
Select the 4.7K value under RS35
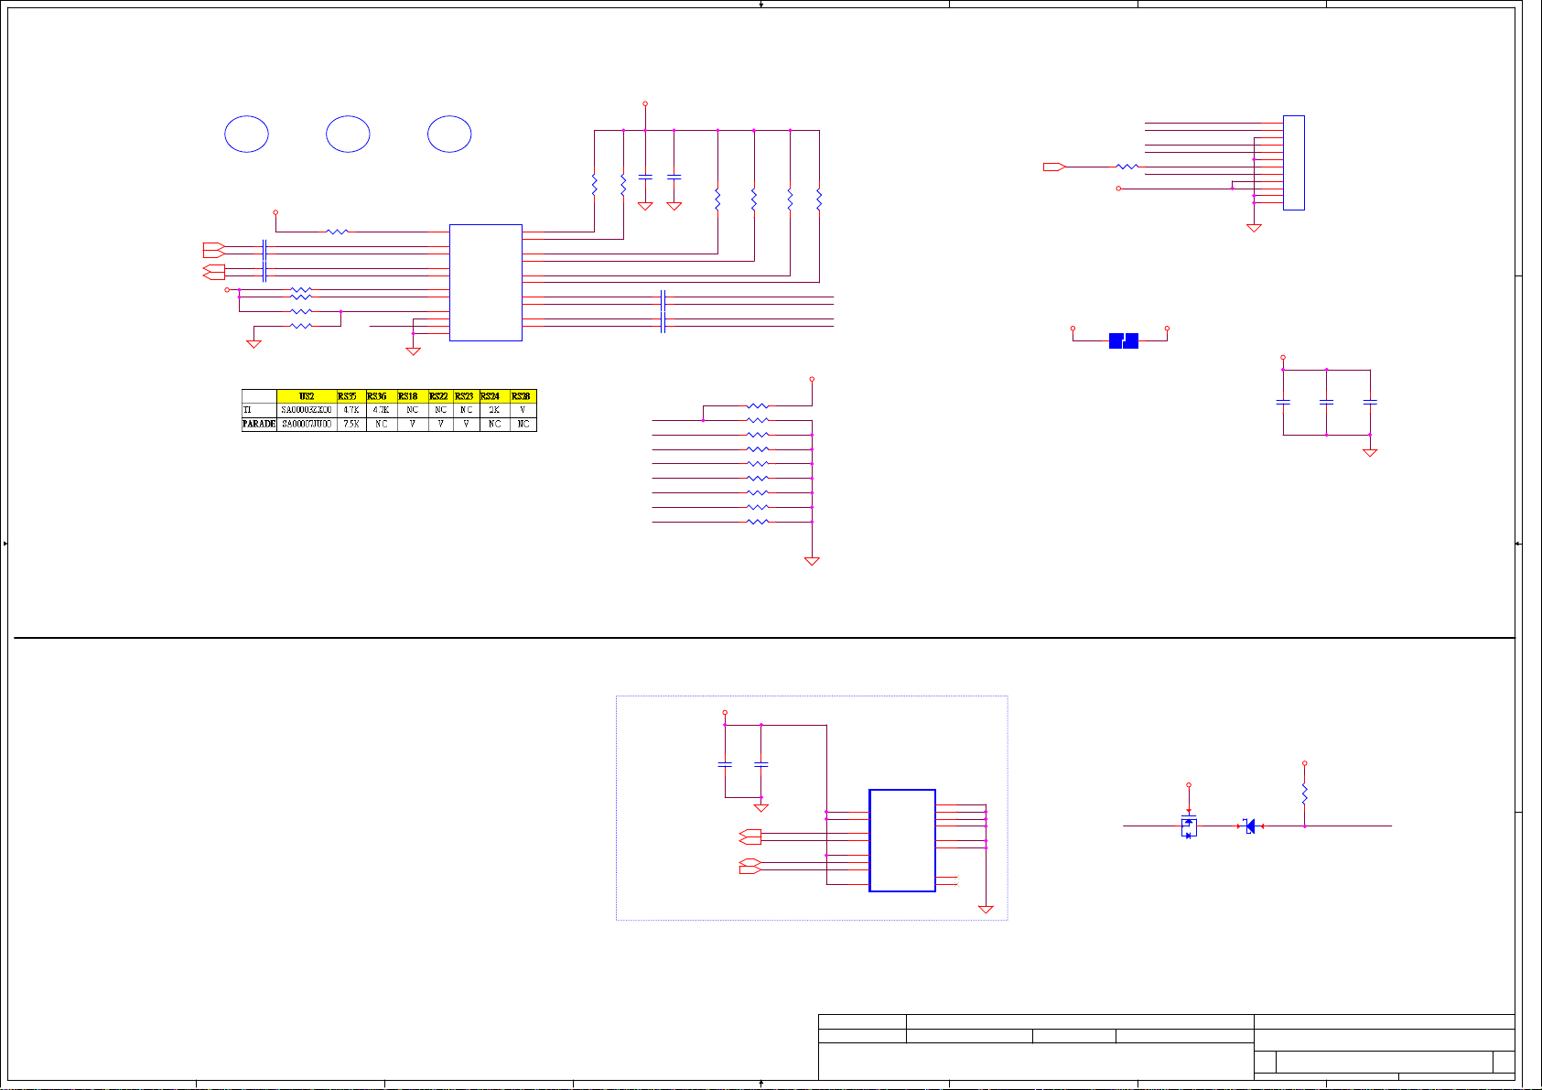pyautogui.click(x=350, y=410)
